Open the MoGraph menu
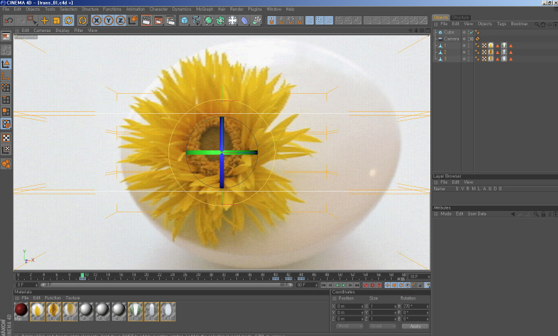The height and width of the screenshot is (336, 558). (204, 9)
